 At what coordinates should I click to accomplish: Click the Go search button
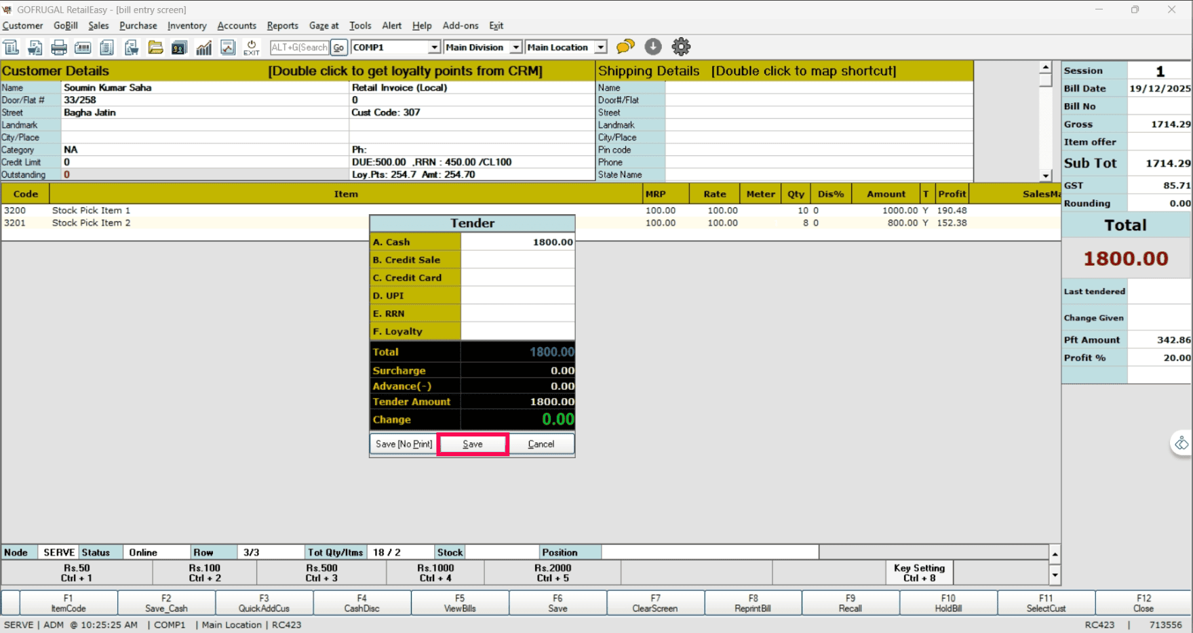(338, 47)
